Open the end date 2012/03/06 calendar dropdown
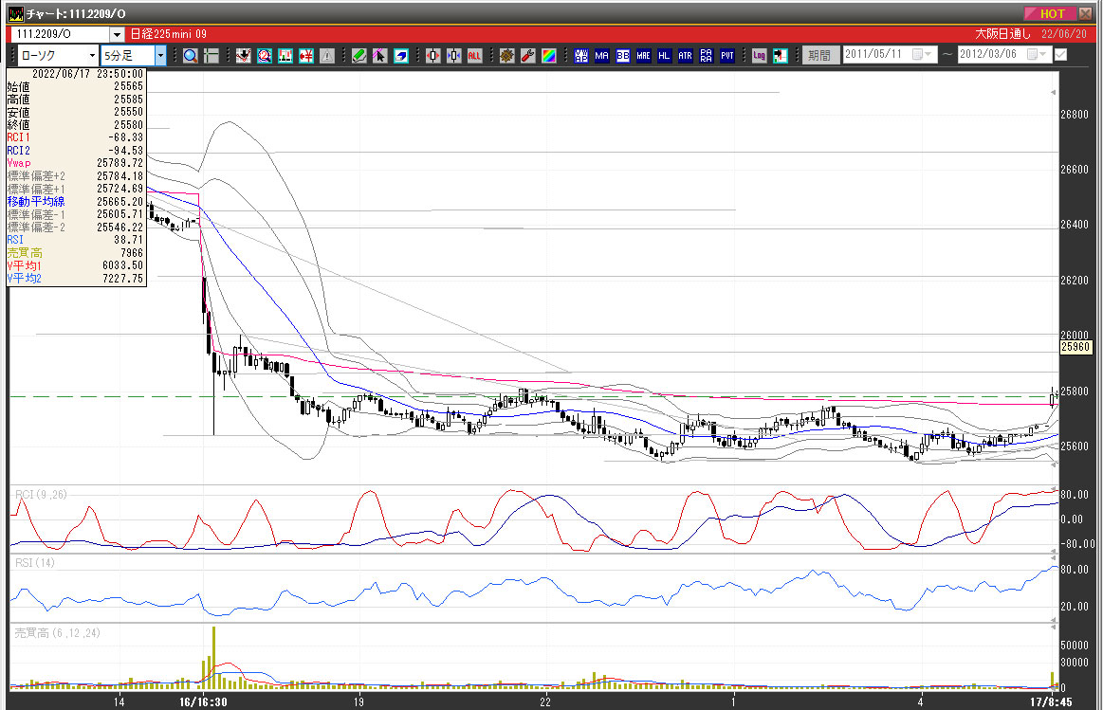The image size is (1103, 710). [1038, 54]
